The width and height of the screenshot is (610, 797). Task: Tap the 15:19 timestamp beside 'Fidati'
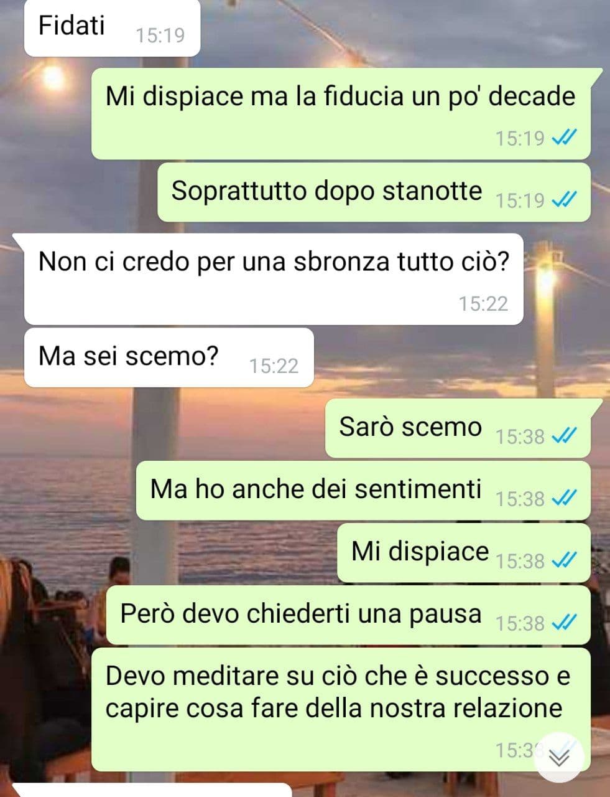coord(160,35)
